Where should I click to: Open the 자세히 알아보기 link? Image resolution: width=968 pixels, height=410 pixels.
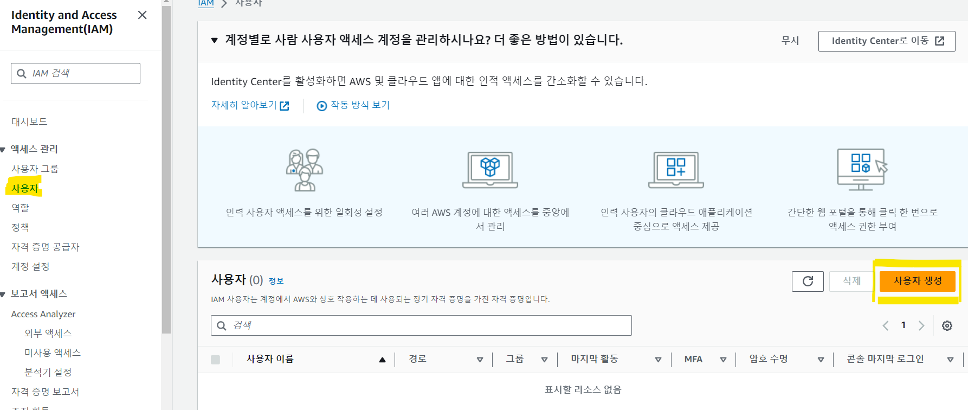(x=250, y=105)
